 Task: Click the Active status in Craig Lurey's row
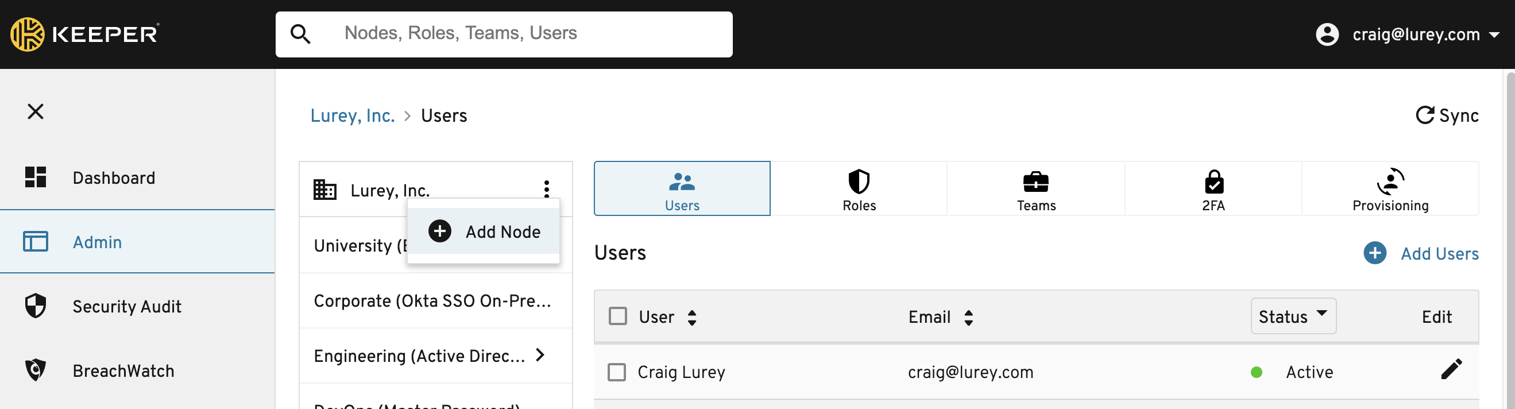[1309, 372]
